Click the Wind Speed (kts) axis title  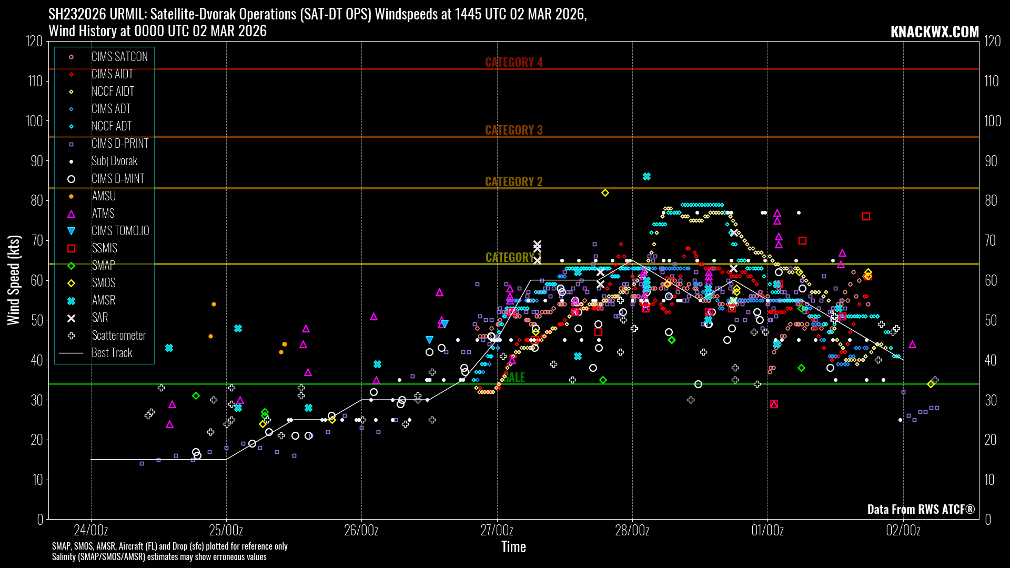click(13, 280)
